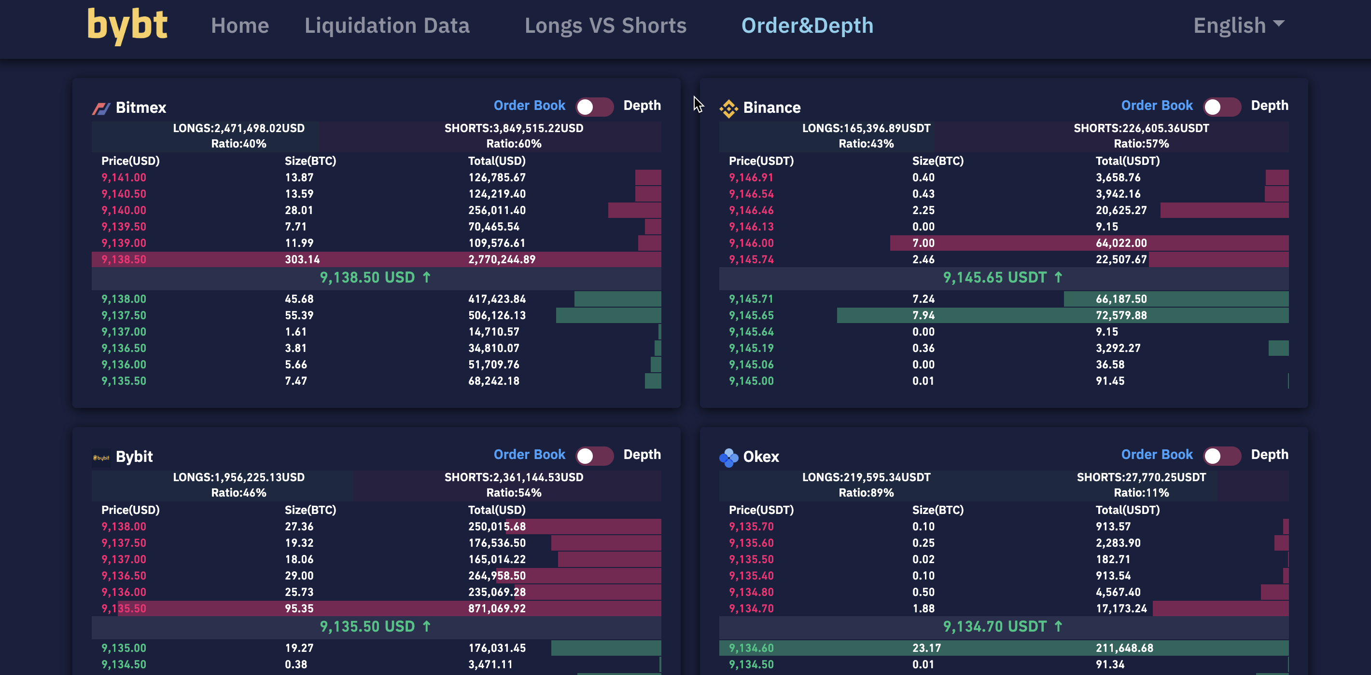Click the Bybit exchange logo icon

[x=101, y=457]
